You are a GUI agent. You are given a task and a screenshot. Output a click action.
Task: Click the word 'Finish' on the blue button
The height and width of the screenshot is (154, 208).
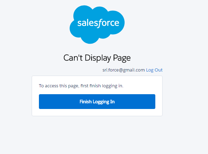(86, 102)
